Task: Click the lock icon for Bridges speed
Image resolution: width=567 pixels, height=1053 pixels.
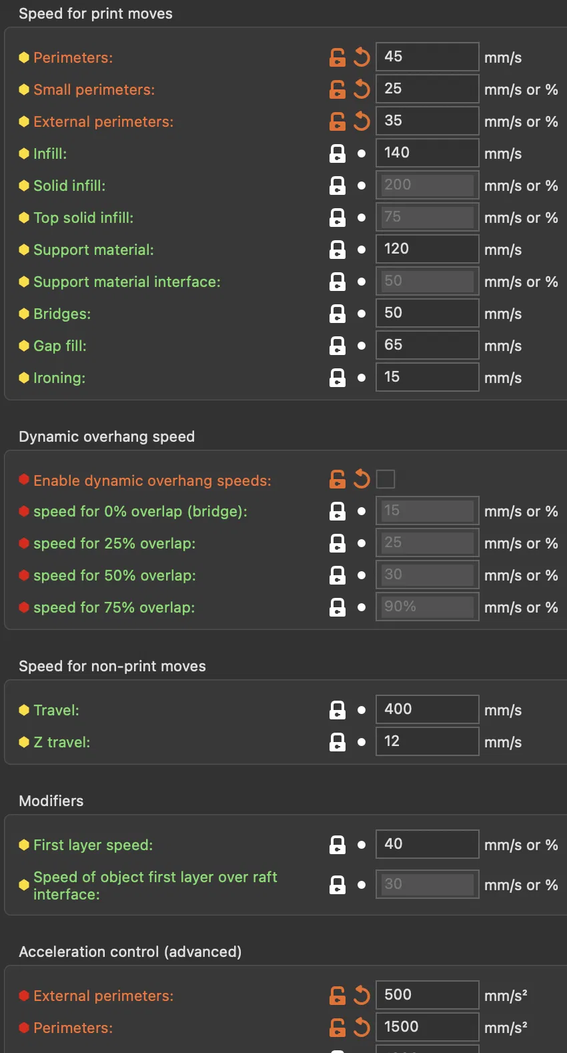Action: click(338, 314)
